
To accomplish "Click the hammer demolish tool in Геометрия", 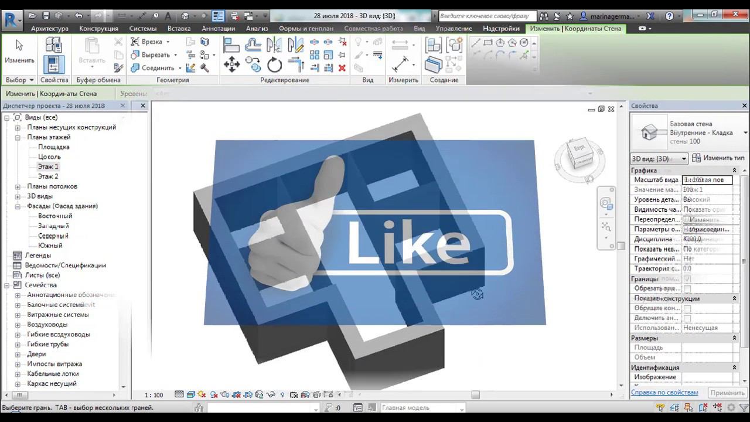I will tap(204, 68).
